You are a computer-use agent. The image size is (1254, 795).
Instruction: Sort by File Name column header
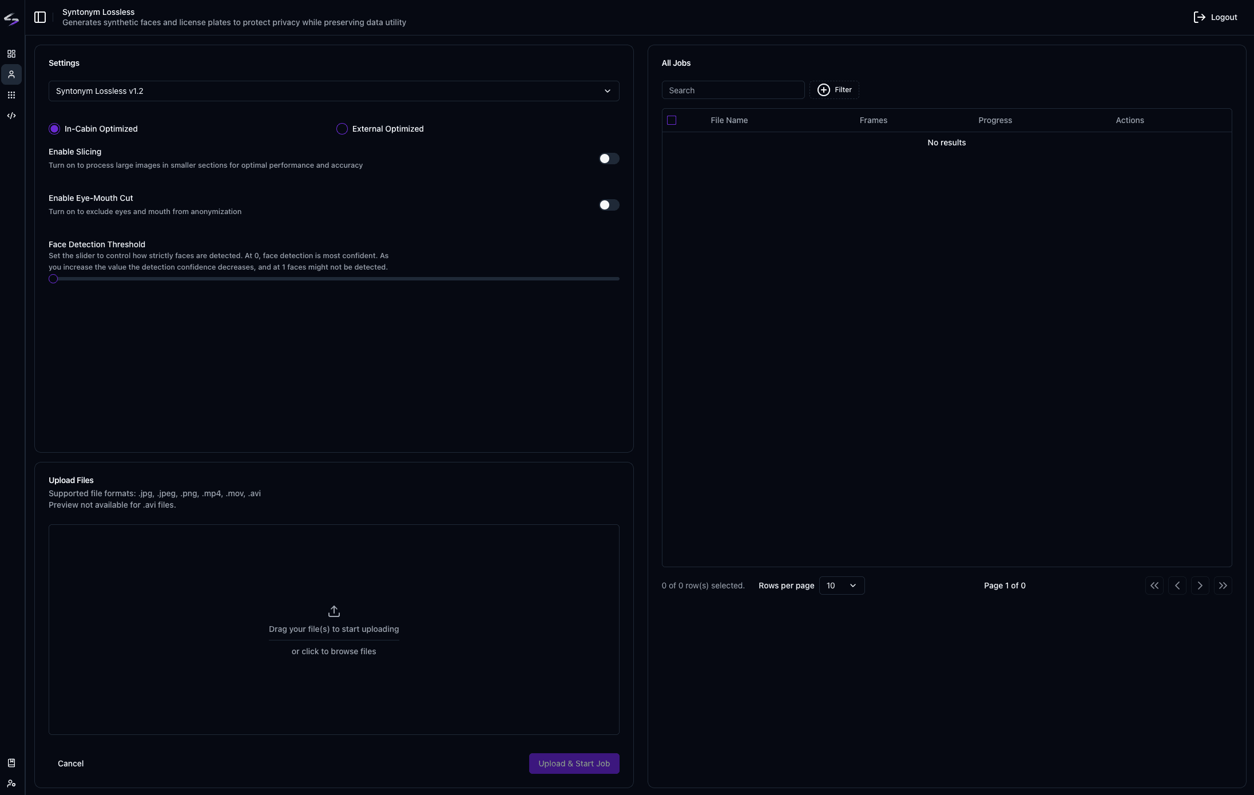click(x=729, y=120)
